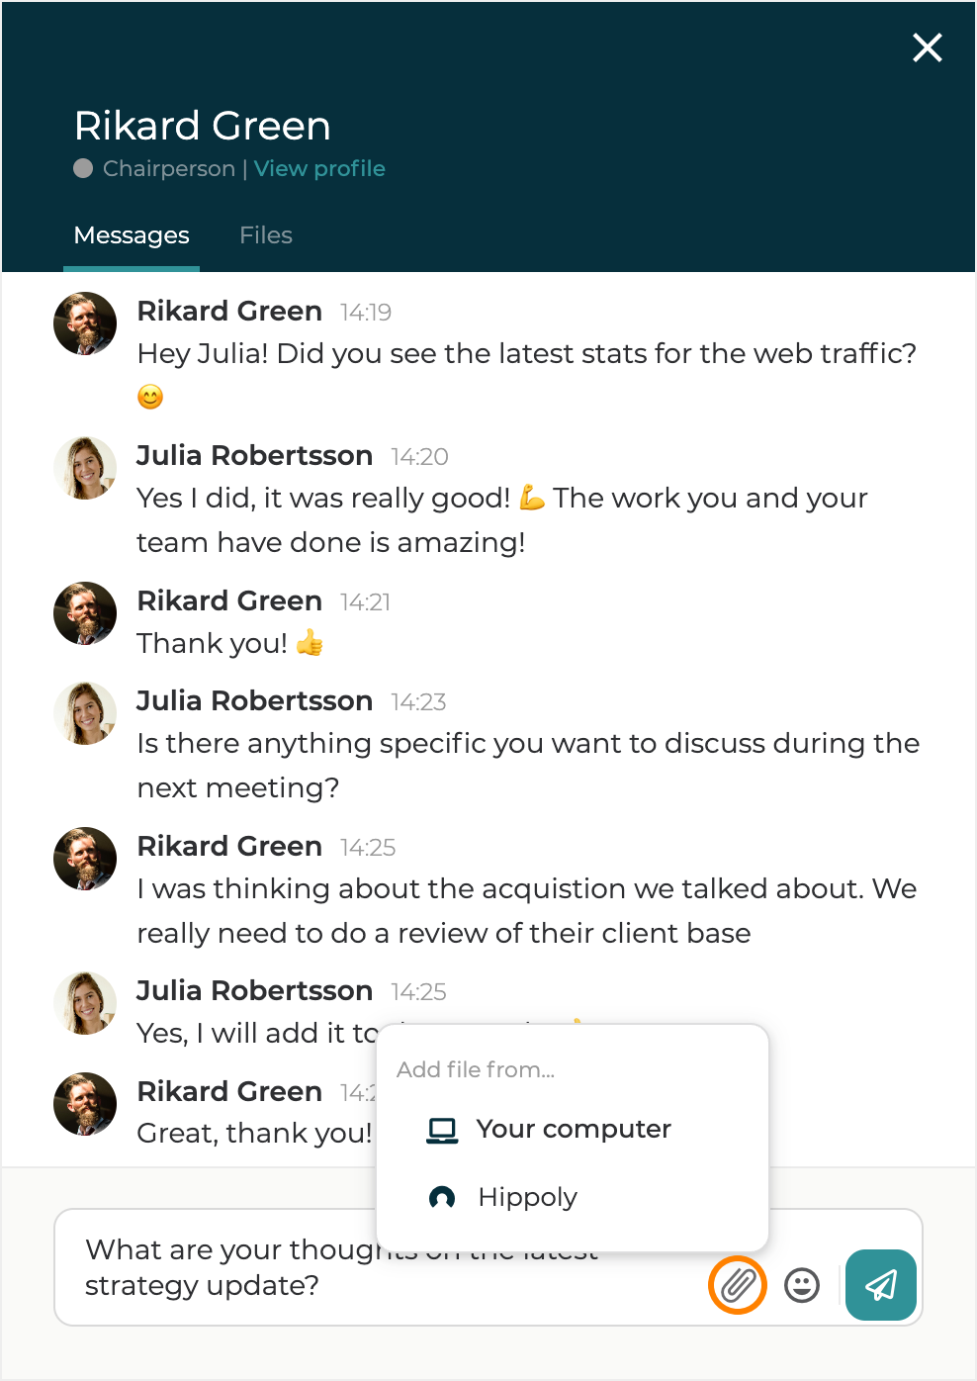
Task: Click Julia Robertsson's avatar at 14:25
Action: (x=85, y=1003)
